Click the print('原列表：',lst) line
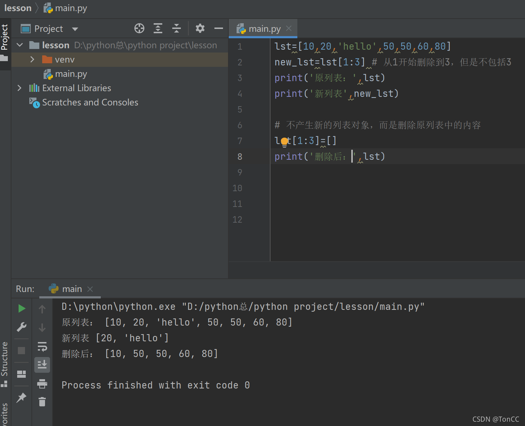The image size is (525, 426). 330,78
